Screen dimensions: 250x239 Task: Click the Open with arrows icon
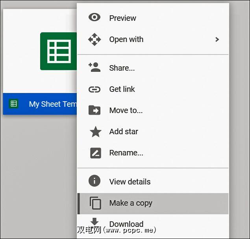tap(94, 39)
